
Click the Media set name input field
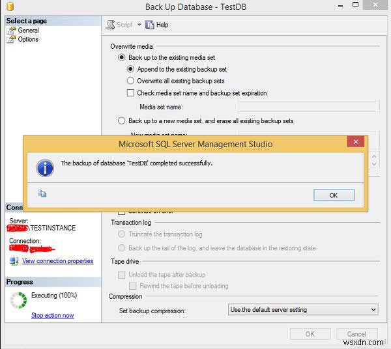point(309,107)
